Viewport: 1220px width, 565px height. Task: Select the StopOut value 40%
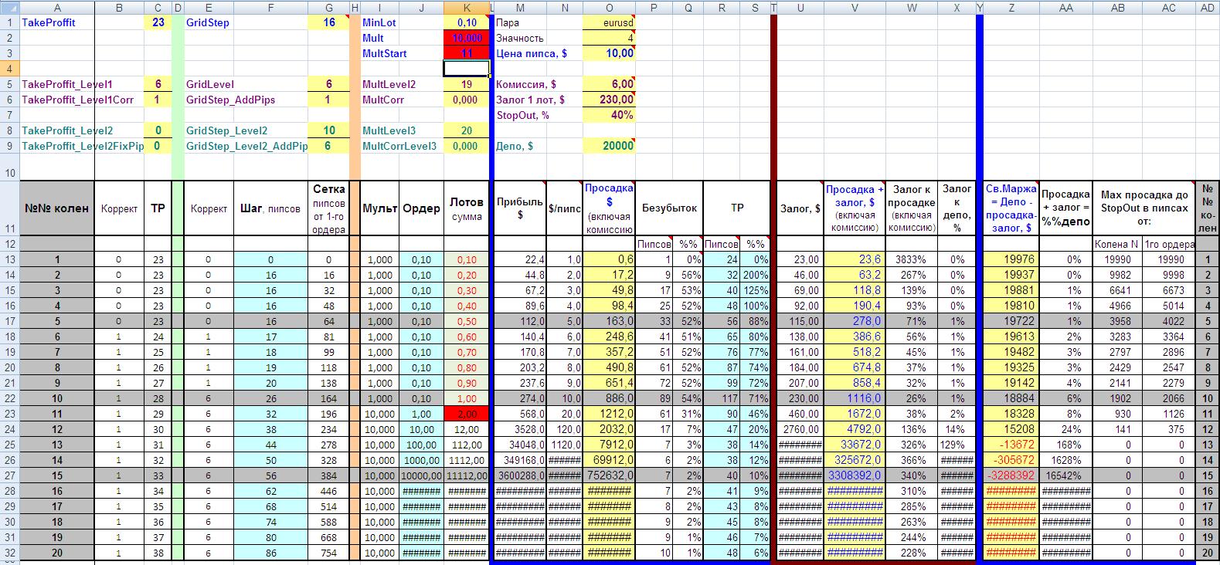click(x=609, y=115)
